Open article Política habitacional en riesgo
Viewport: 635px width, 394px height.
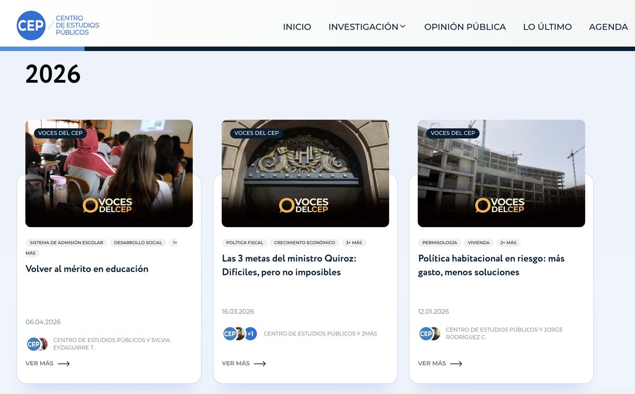click(491, 265)
